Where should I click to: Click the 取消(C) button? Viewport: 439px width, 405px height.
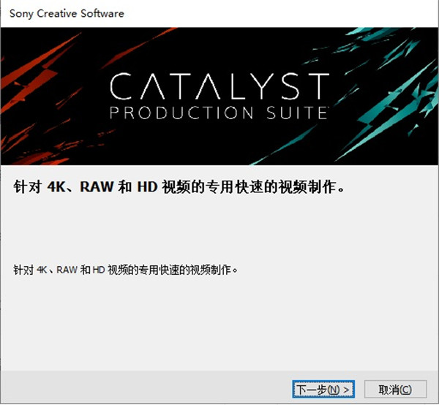[395, 389]
